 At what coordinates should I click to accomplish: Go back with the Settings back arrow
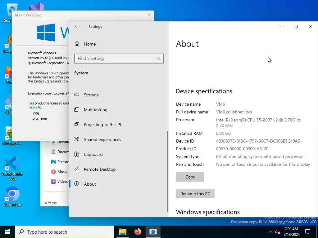pos(77,26)
